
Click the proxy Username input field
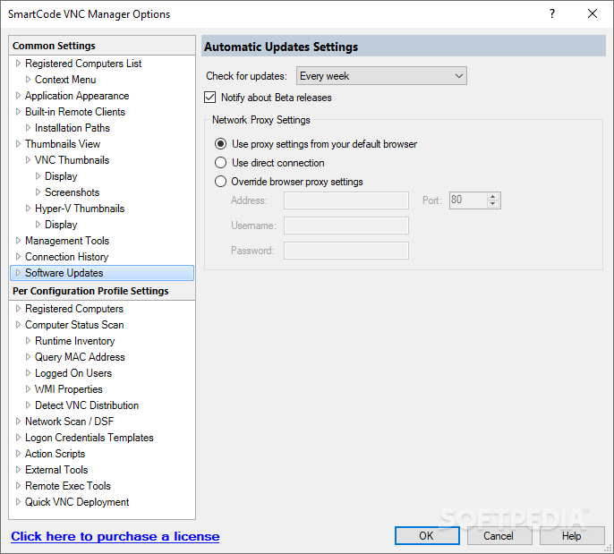click(x=346, y=226)
